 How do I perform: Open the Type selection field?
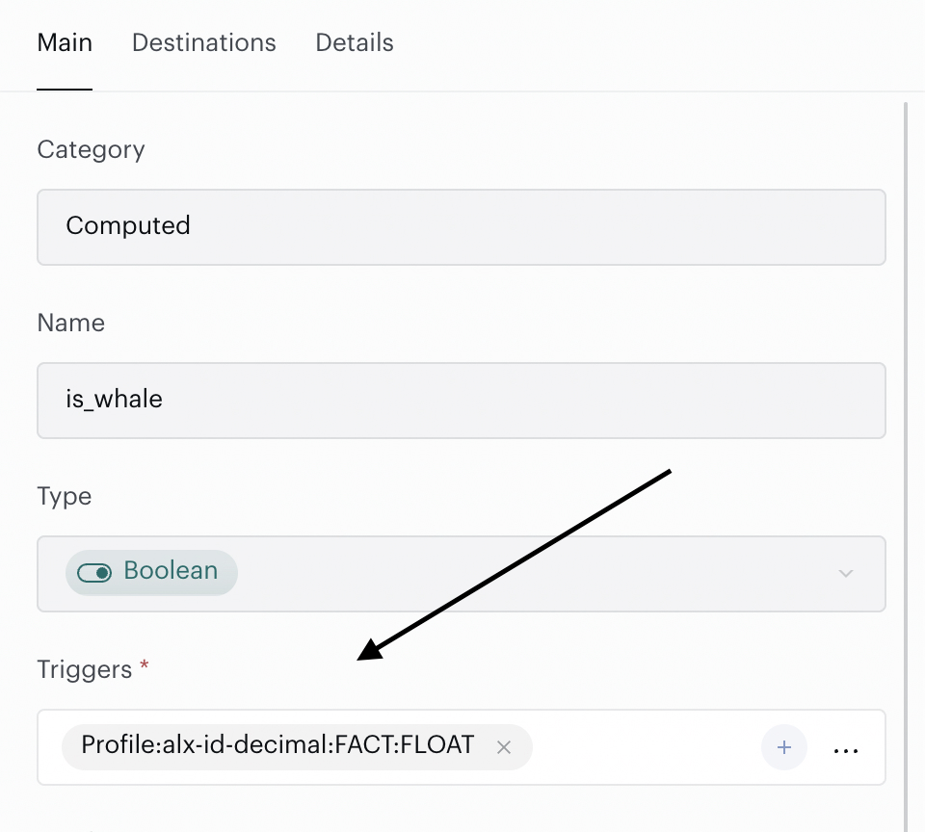tap(462, 574)
